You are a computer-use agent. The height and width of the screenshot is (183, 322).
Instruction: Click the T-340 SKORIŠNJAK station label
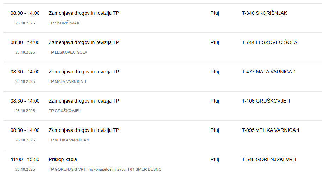click(x=265, y=13)
